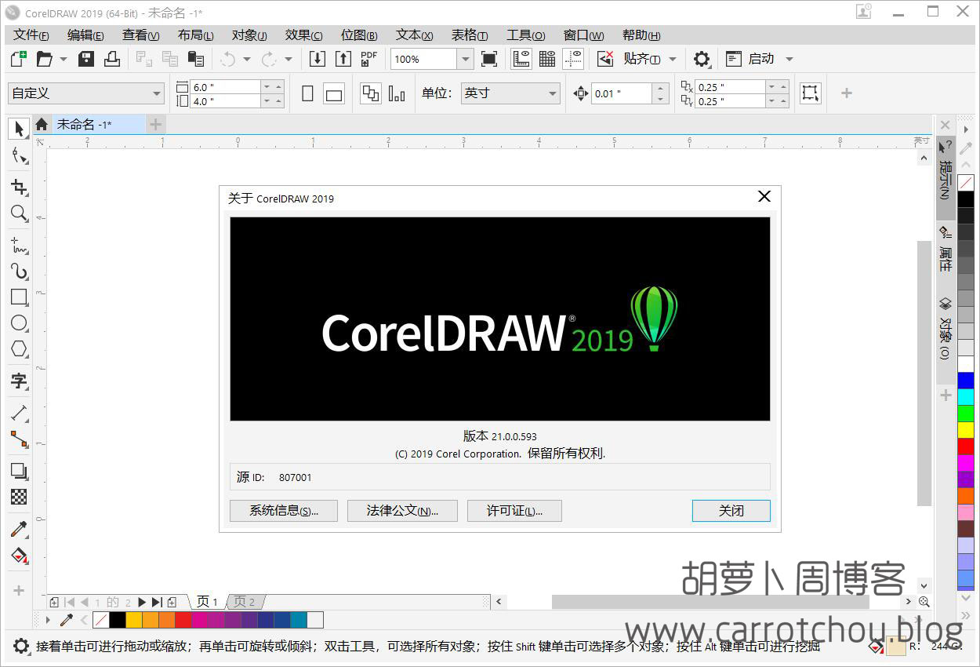Select the Parallel Dimension tool

click(x=19, y=413)
